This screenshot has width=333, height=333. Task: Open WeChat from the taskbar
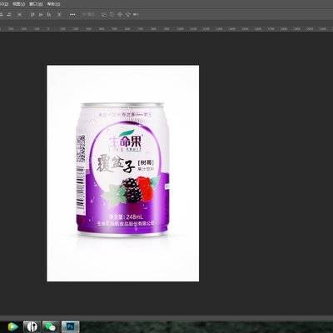[51, 326]
